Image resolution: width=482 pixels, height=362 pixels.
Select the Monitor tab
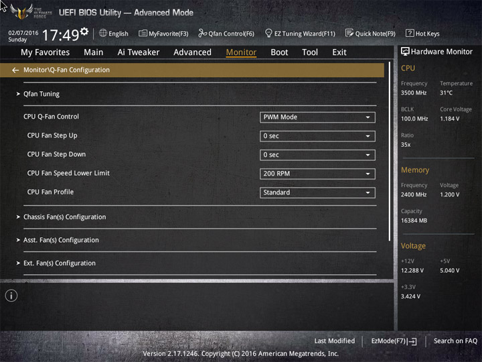coord(241,52)
